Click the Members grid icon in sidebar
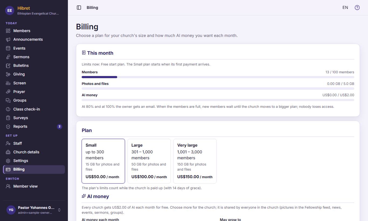The image size is (368, 221). (x=8, y=31)
